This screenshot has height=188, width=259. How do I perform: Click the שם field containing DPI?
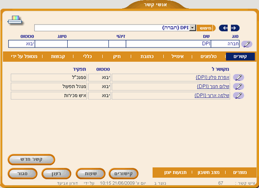click(x=168, y=44)
